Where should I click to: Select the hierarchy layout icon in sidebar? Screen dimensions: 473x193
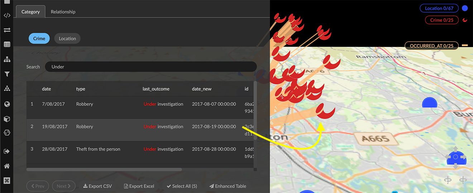click(7, 59)
